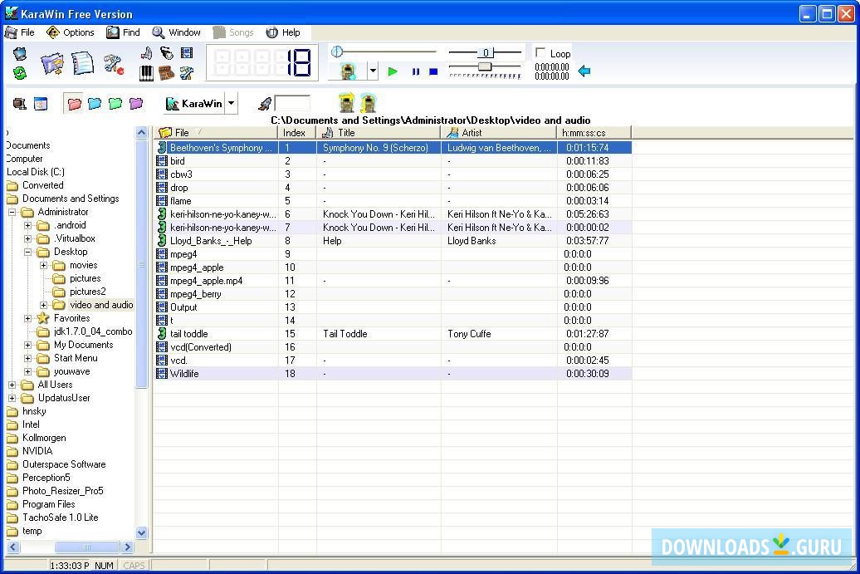Click the computer icon on second toolbar

click(x=20, y=104)
